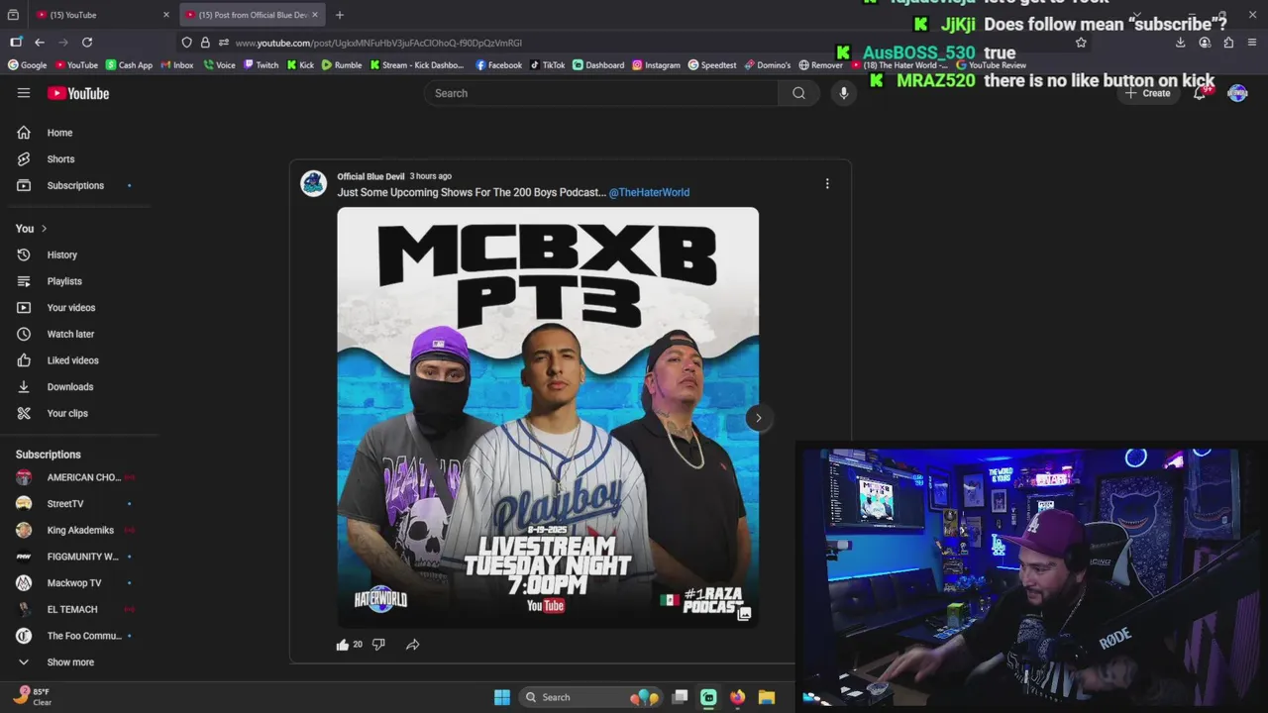This screenshot has height=713, width=1268.
Task: Open the MCBXB PT3 post image
Action: click(x=548, y=417)
